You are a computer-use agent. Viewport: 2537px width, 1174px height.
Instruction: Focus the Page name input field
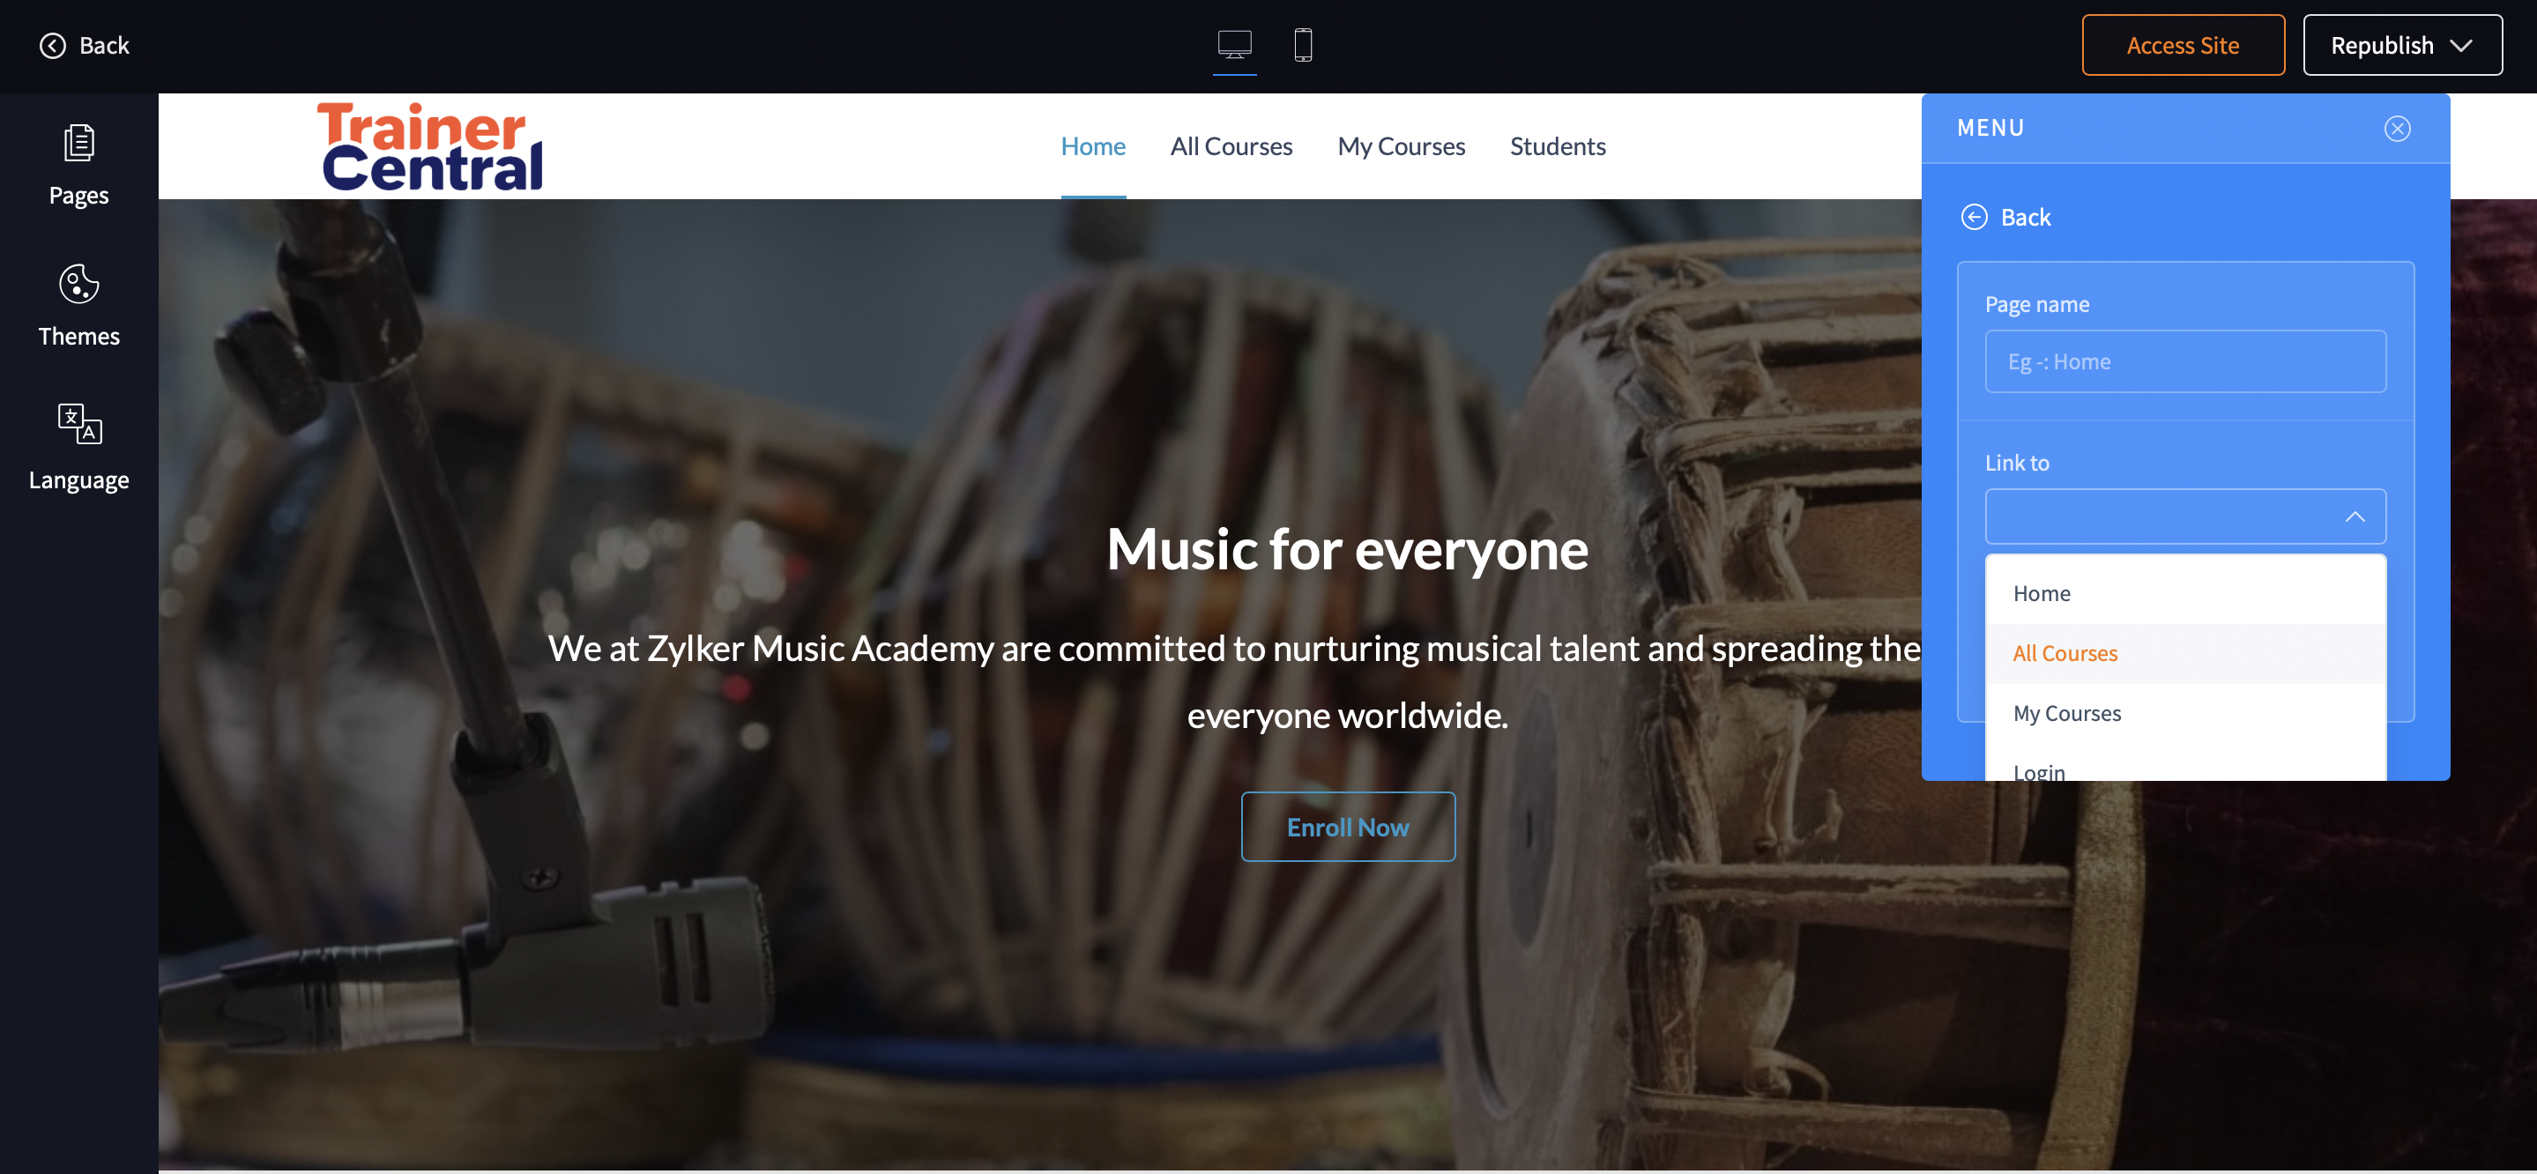(x=2184, y=362)
